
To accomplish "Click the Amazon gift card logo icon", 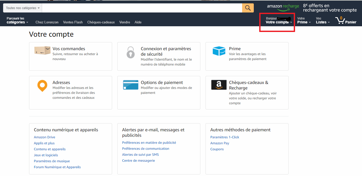I will point(219,85).
